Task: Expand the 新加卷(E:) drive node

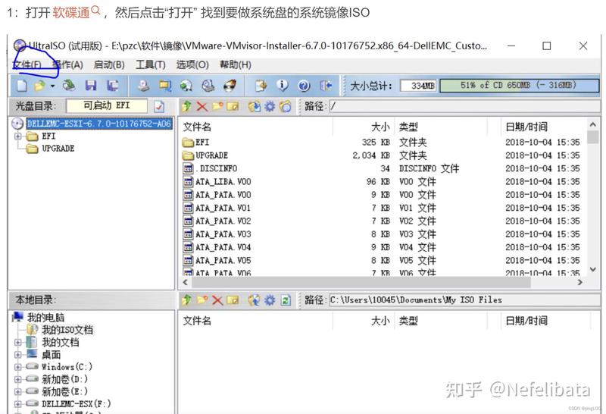Action: coord(17,391)
